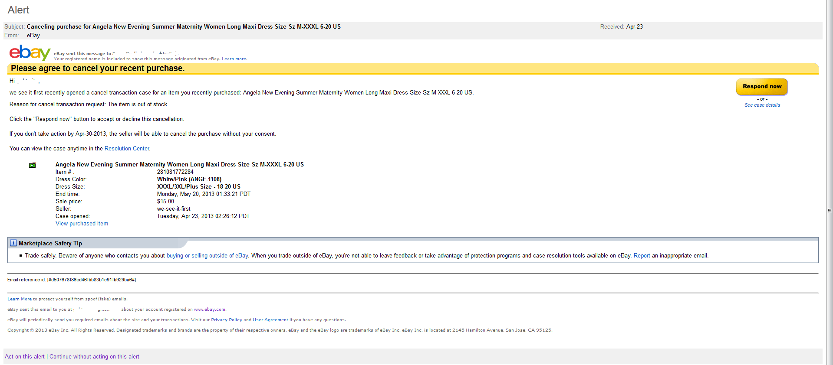
Task: Click the bold item title in purchase details
Action: (179, 165)
